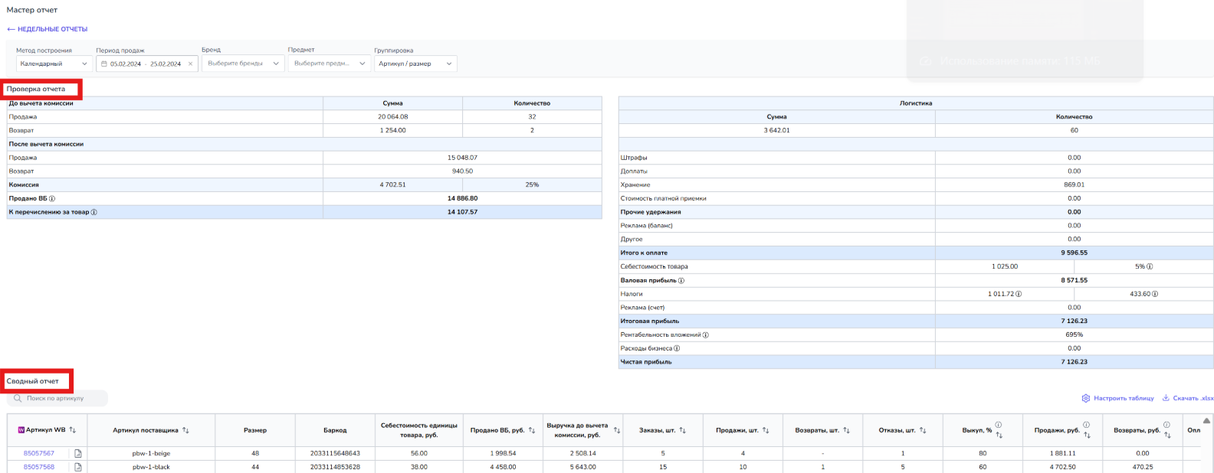Open the Предмет selection dropdown
Screen dimensions: 1214x473
tap(329, 64)
